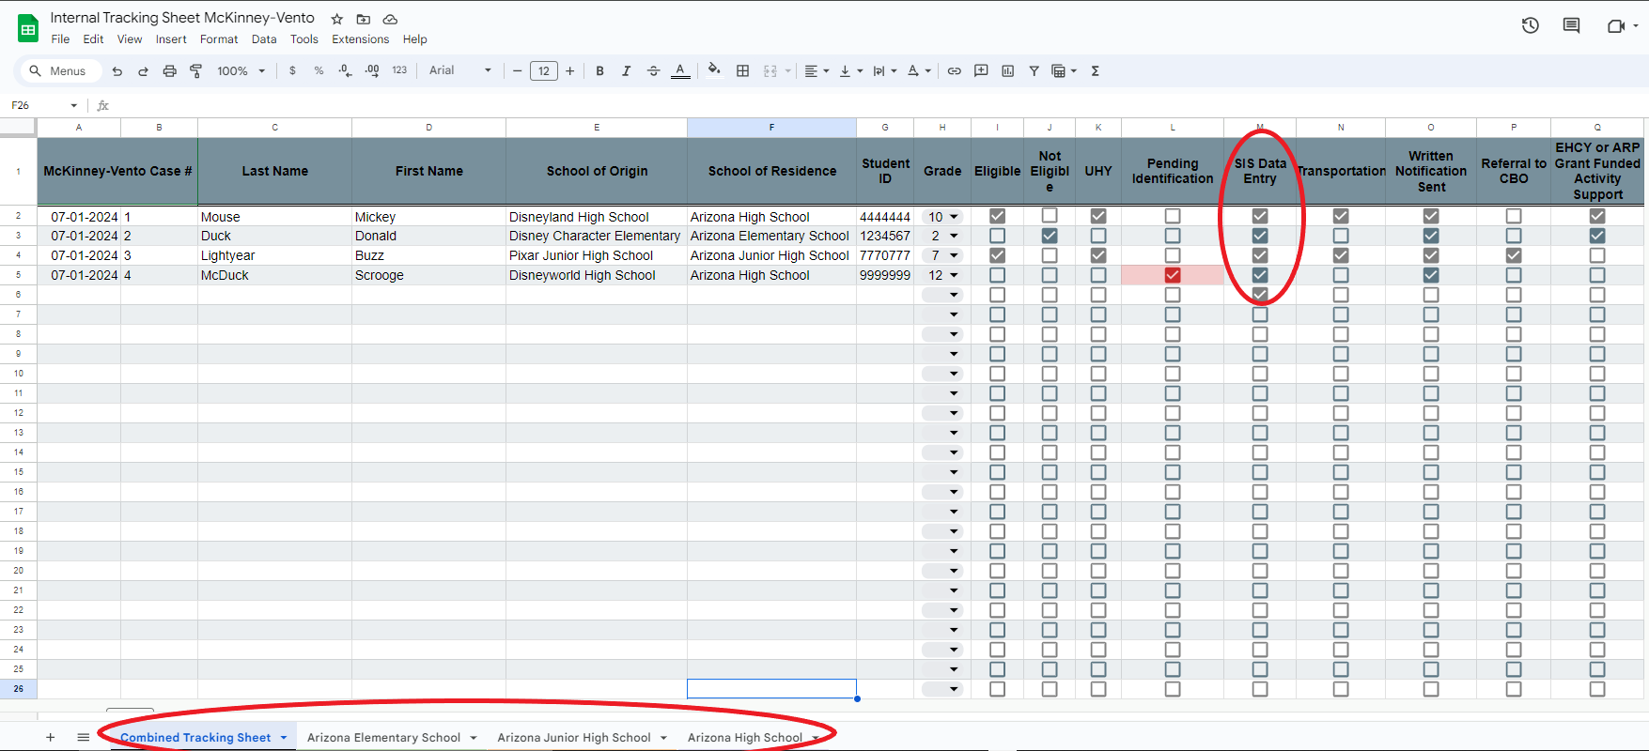Format as currency with dollar icon
Viewport: 1649px width, 751px height.
[292, 71]
